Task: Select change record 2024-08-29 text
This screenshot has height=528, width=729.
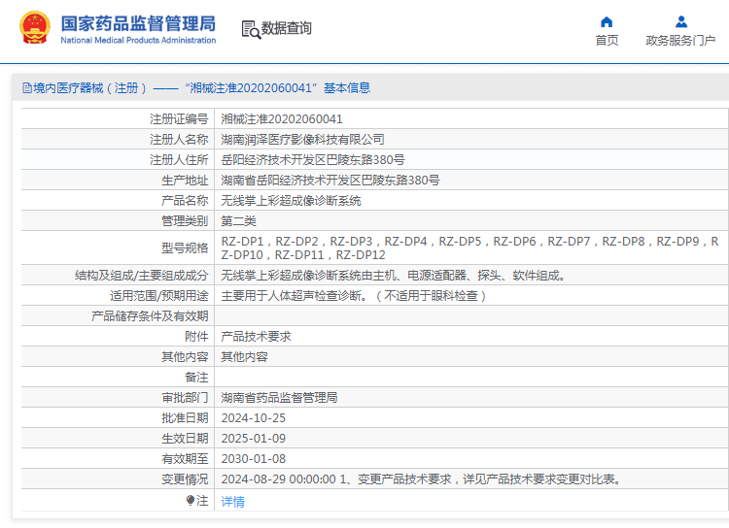Action: coord(423,479)
